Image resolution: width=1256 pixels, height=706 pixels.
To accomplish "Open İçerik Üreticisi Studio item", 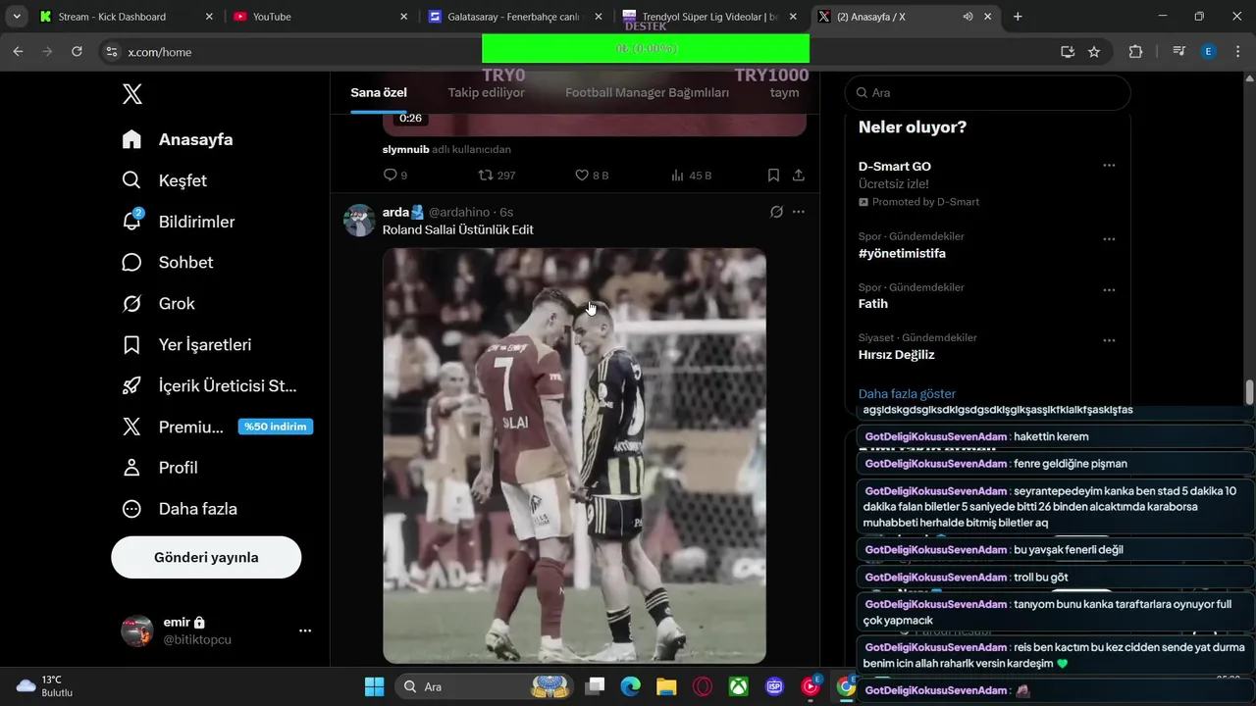I will coord(209,385).
